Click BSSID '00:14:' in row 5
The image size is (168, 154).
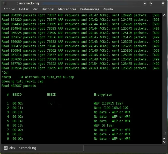click(18, 121)
